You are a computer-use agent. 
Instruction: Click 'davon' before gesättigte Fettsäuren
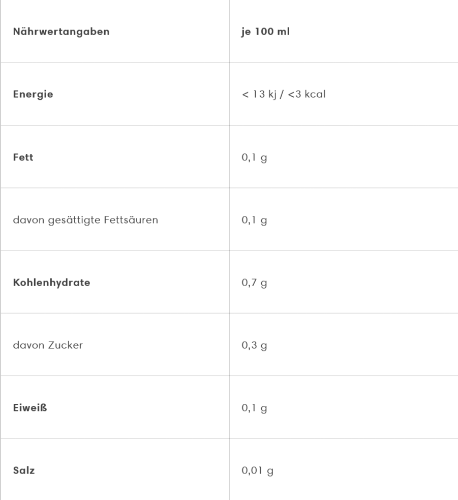click(25, 220)
